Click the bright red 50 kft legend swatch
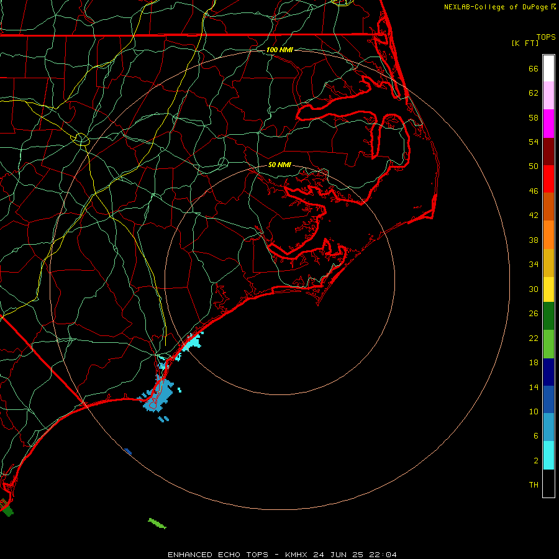This screenshot has width=559, height=559. pyautogui.click(x=548, y=179)
